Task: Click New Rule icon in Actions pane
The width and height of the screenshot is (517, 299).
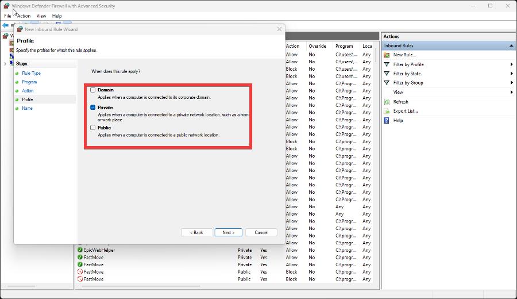Action: coord(387,55)
